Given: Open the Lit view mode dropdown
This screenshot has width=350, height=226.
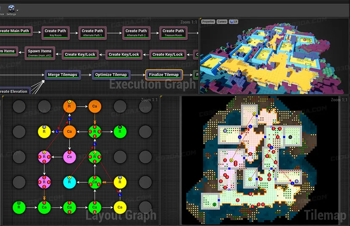Looking at the screenshot, I should 234,22.
